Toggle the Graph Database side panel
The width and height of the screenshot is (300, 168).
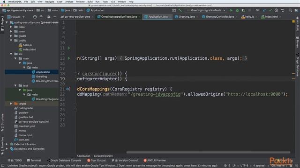click(x=298, y=65)
